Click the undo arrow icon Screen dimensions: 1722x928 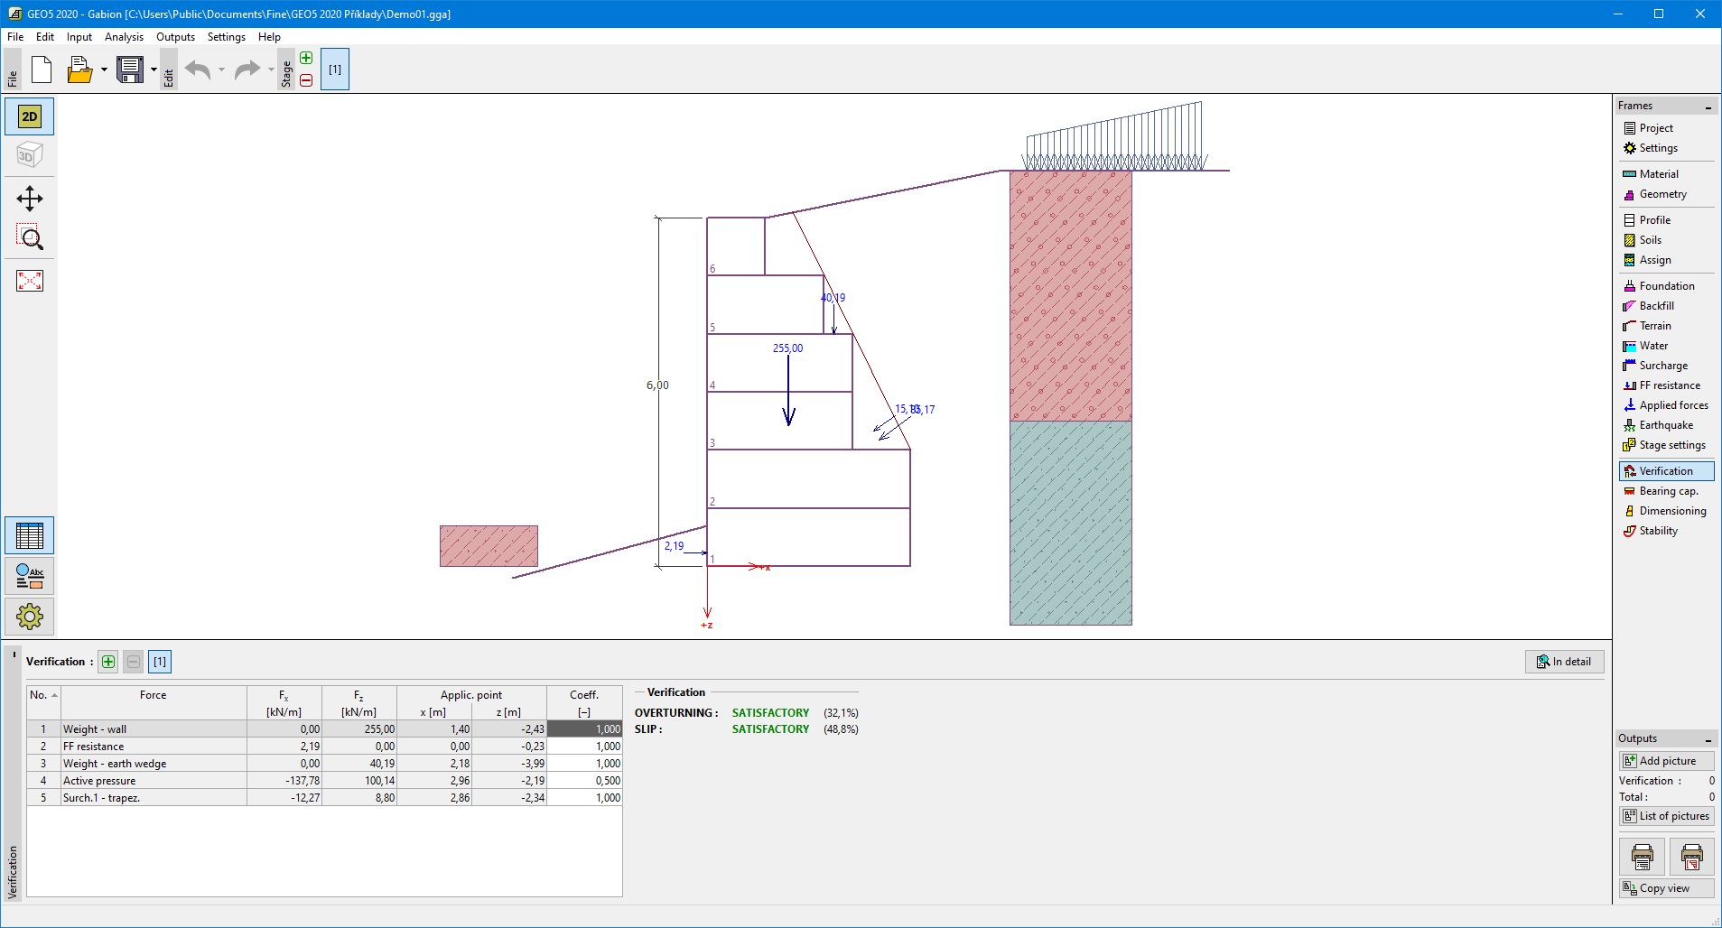[198, 70]
